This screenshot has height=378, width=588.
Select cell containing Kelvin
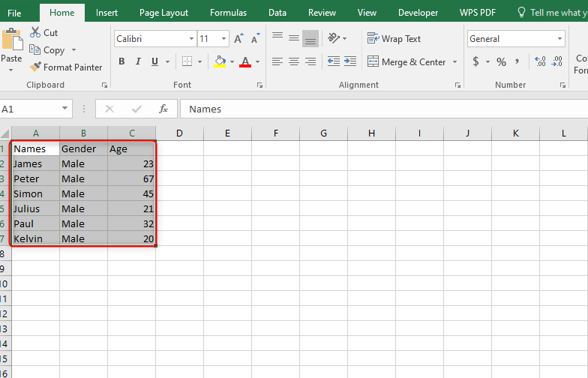[x=36, y=238]
